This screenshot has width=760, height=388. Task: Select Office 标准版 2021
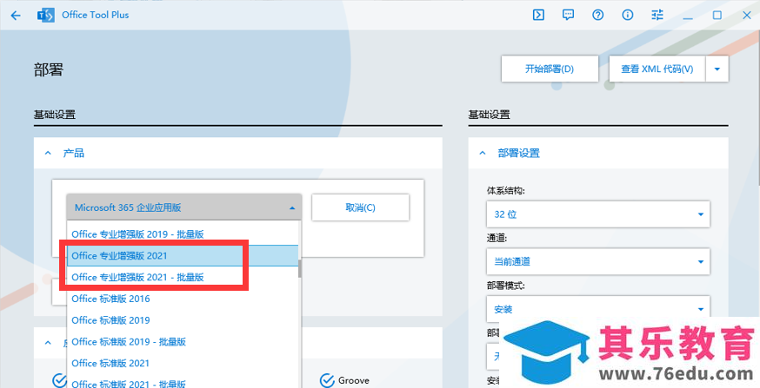[x=183, y=363]
